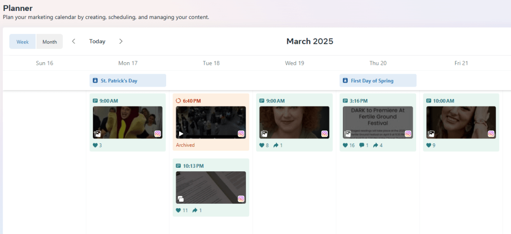The height and width of the screenshot is (234, 511).
Task: Open the St. Patrick's Day event
Action: coord(128,81)
